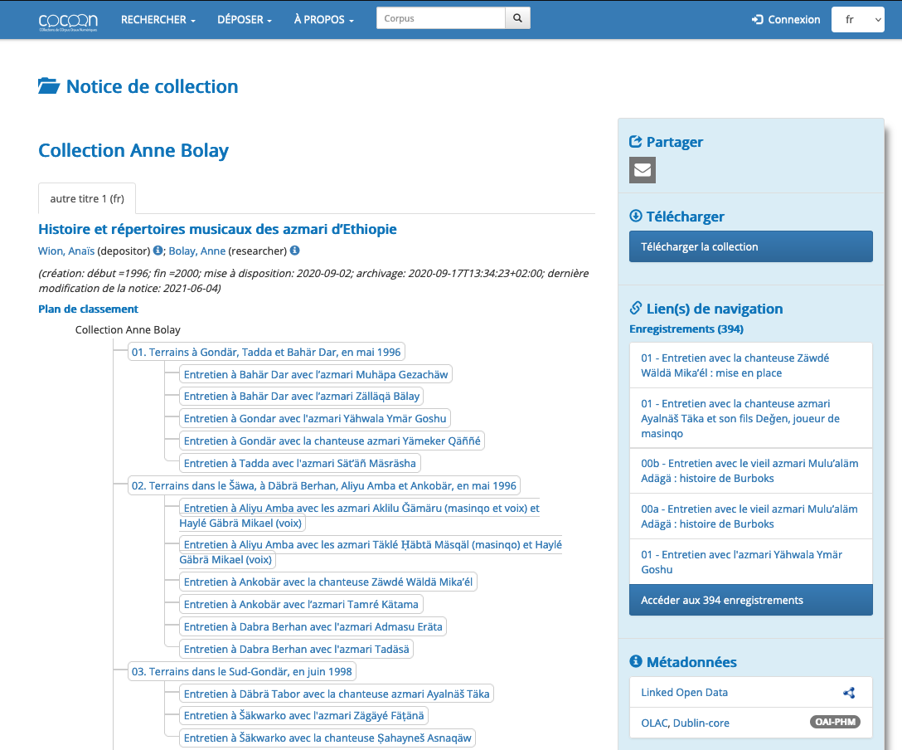Open the Enregistrements (394) link
This screenshot has width=902, height=750.
tap(686, 329)
